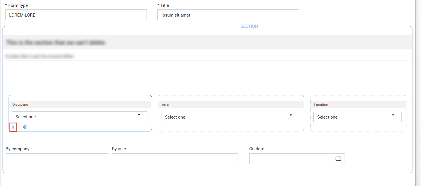
Task: Expand the Discipline 'Select one' dropdown
Action: click(x=79, y=117)
